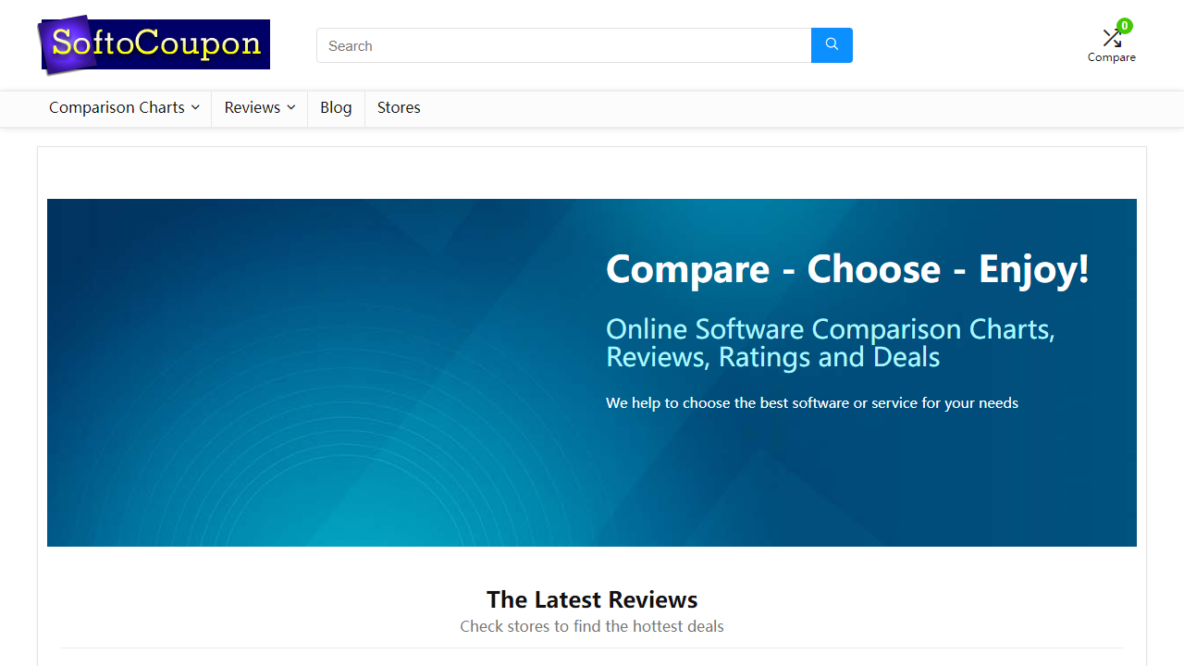Click the Compare - Choose - Enjoy banner
The image size is (1184, 666).
tap(846, 269)
